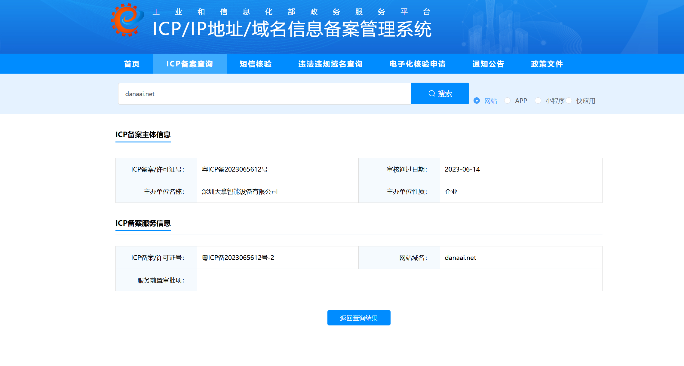The image size is (684, 366).
Task: Click the danaai.net domain value cell
Action: 460,258
